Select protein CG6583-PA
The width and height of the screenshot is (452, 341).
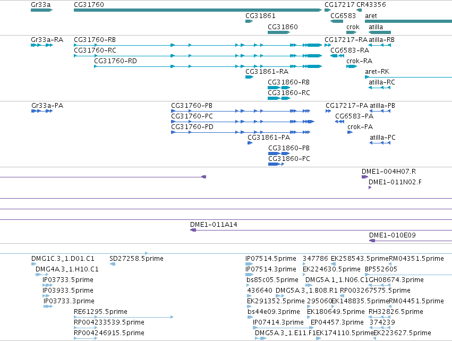click(354, 116)
